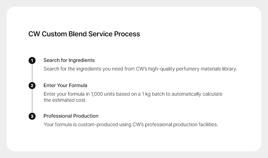Image resolution: width=268 pixels, height=158 pixels.
Task: Click the connector line between steps 2 and 3
Action: point(32,101)
